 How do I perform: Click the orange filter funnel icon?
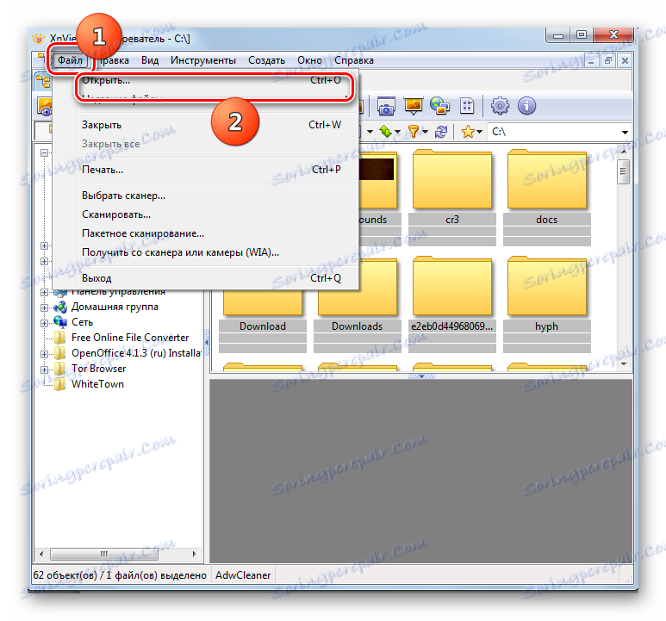tap(413, 132)
